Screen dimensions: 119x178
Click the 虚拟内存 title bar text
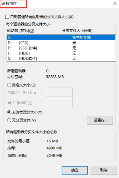pos(9,4)
